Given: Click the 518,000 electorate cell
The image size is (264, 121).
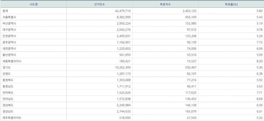Looking at the screenshot, I should coord(125,118).
